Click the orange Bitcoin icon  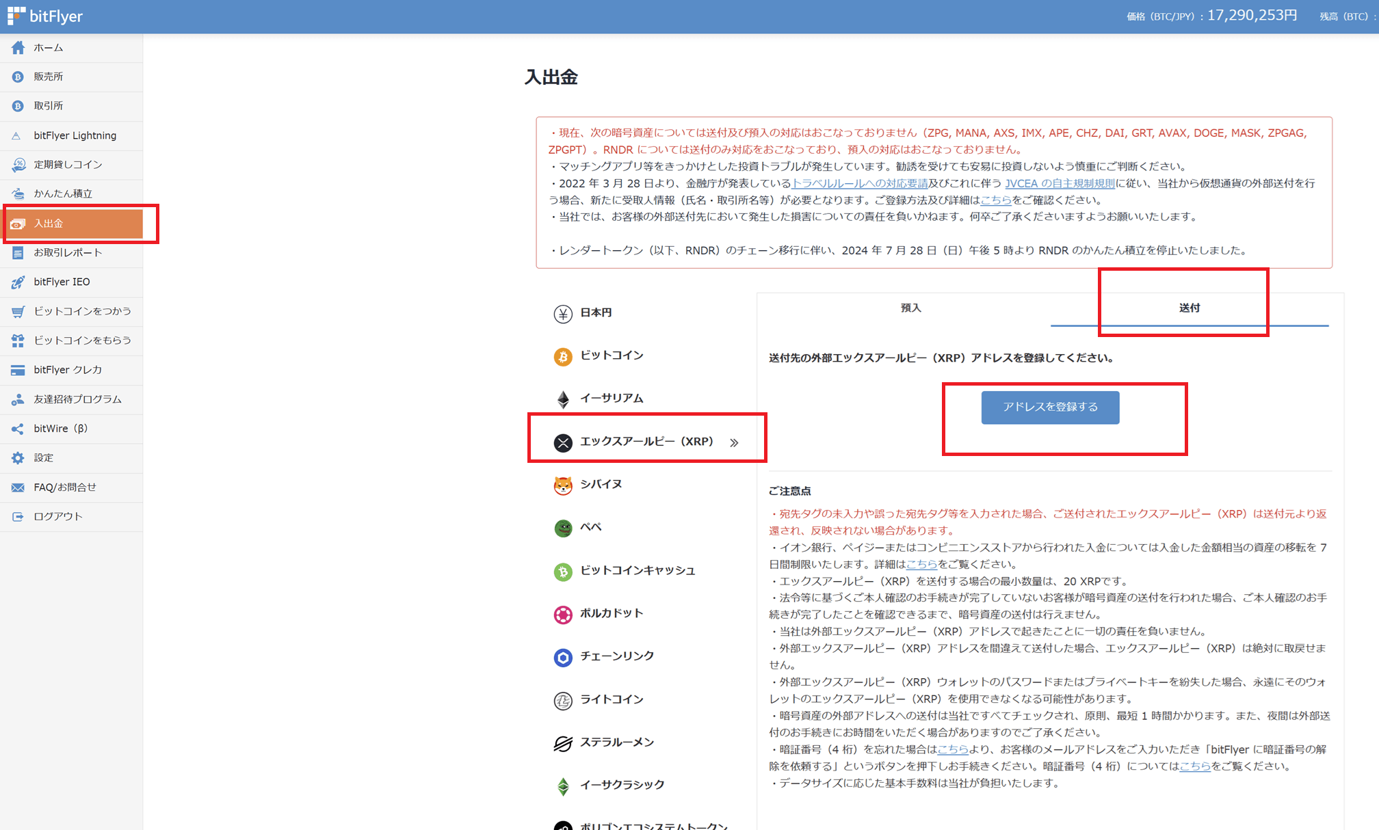(563, 357)
